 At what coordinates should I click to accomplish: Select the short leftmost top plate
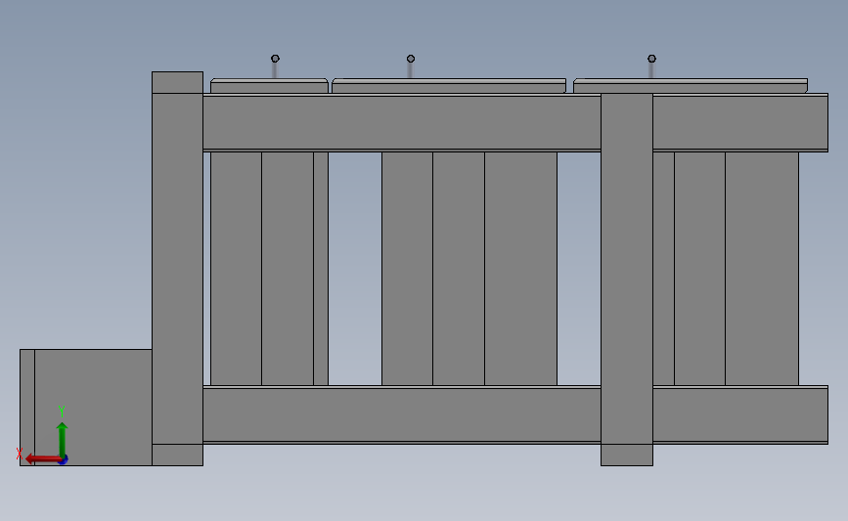(269, 86)
